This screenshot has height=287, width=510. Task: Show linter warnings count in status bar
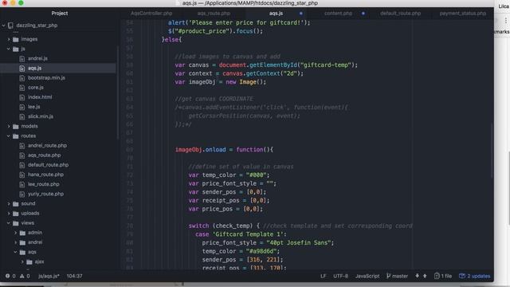pos(25,276)
